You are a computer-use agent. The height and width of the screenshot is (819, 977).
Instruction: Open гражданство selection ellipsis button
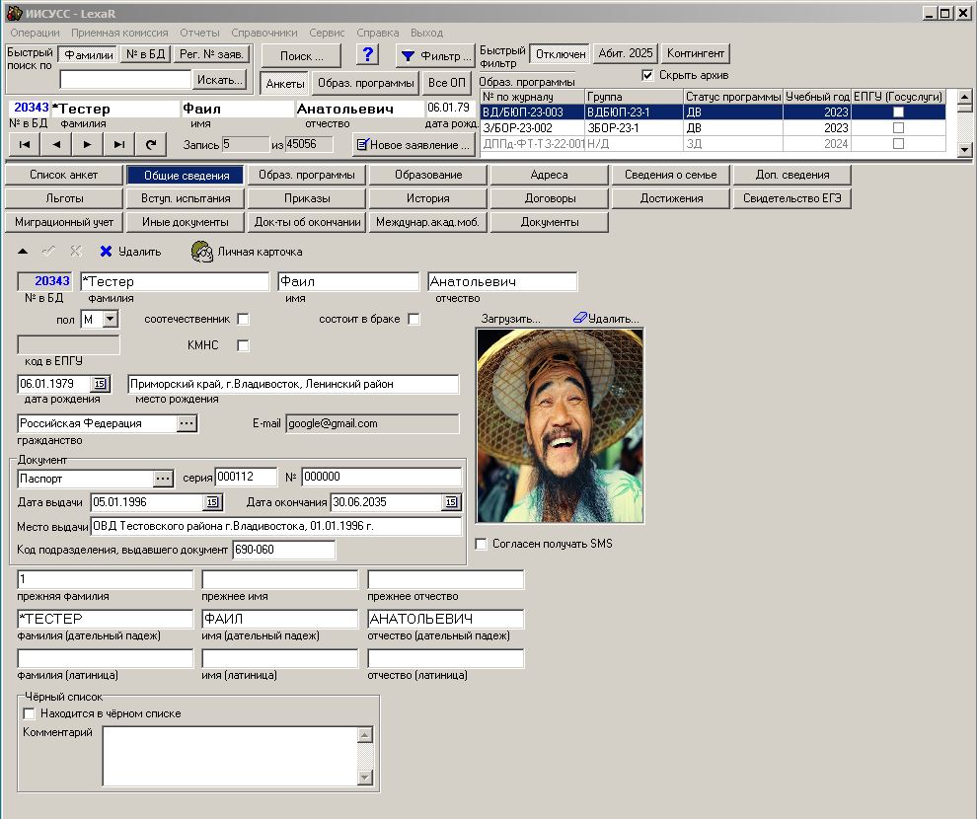tap(188, 423)
